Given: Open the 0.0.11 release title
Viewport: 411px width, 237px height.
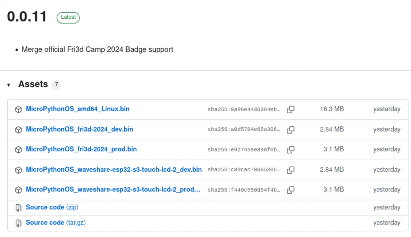Looking at the screenshot, I should [x=27, y=17].
